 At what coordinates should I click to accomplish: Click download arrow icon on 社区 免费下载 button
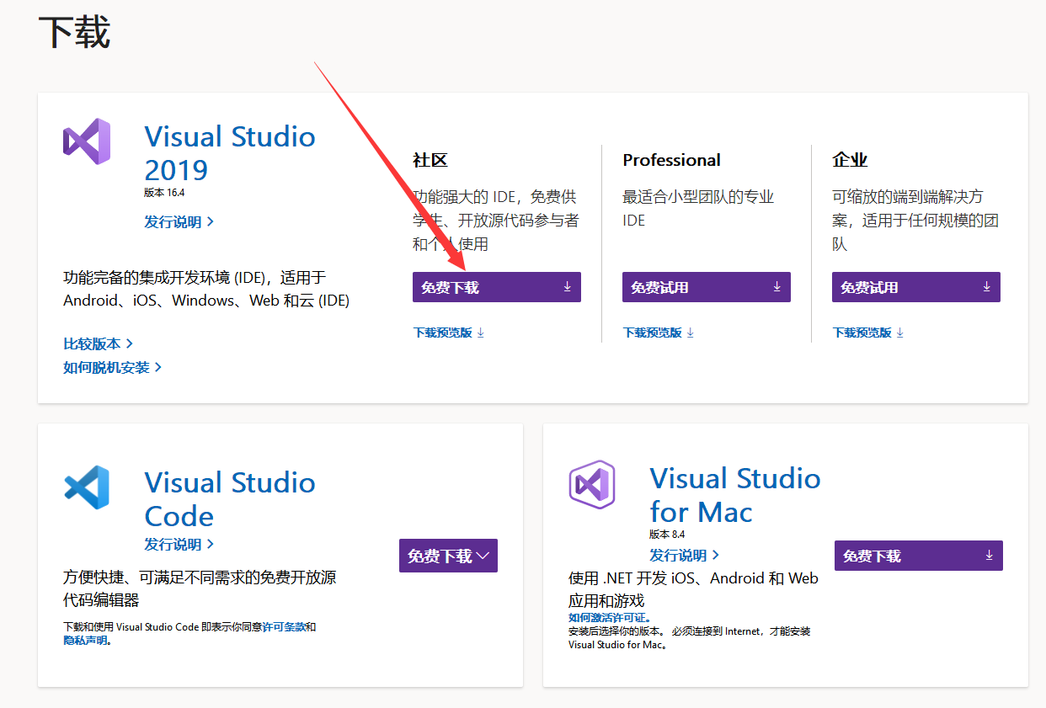click(567, 287)
